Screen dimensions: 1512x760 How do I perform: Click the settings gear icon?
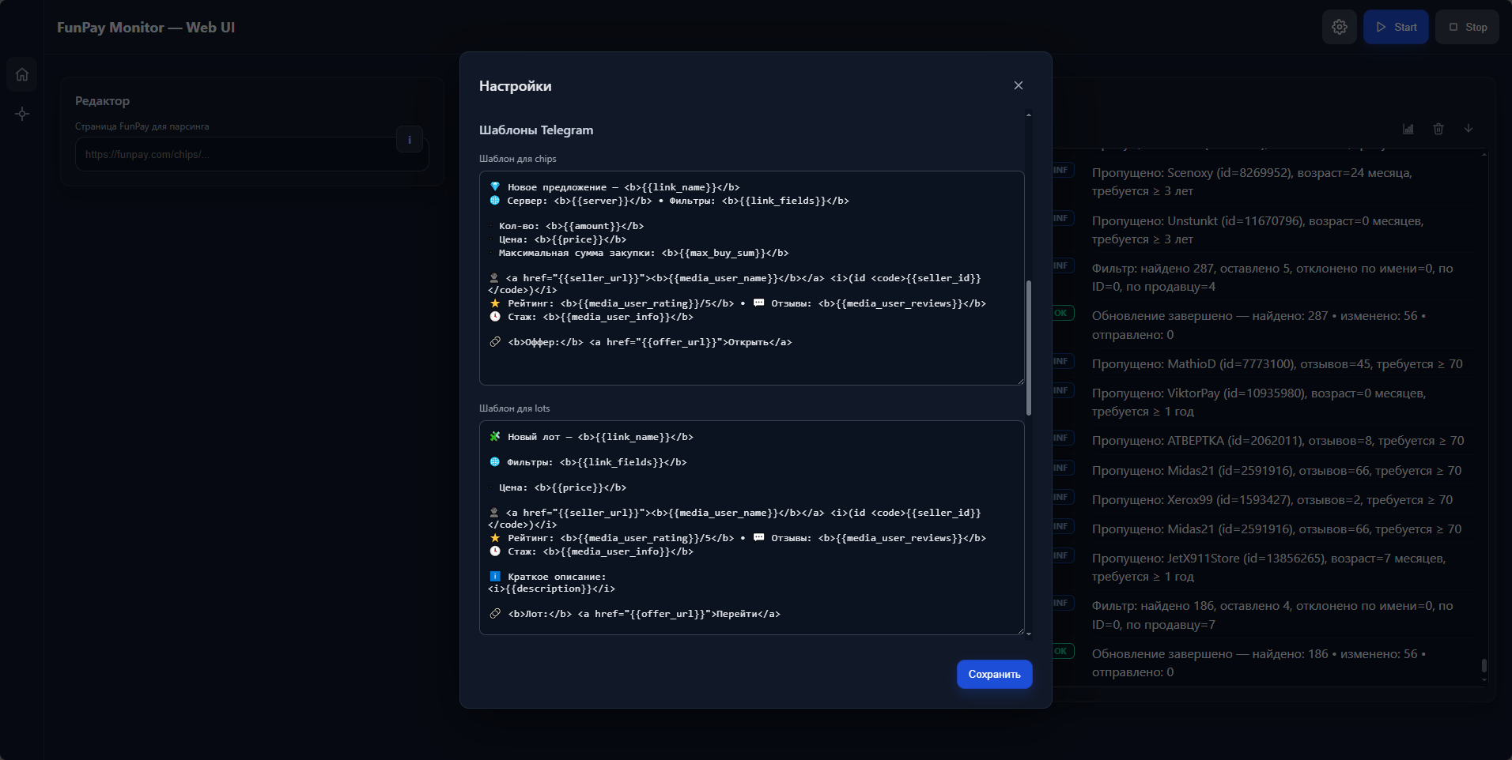[1339, 27]
